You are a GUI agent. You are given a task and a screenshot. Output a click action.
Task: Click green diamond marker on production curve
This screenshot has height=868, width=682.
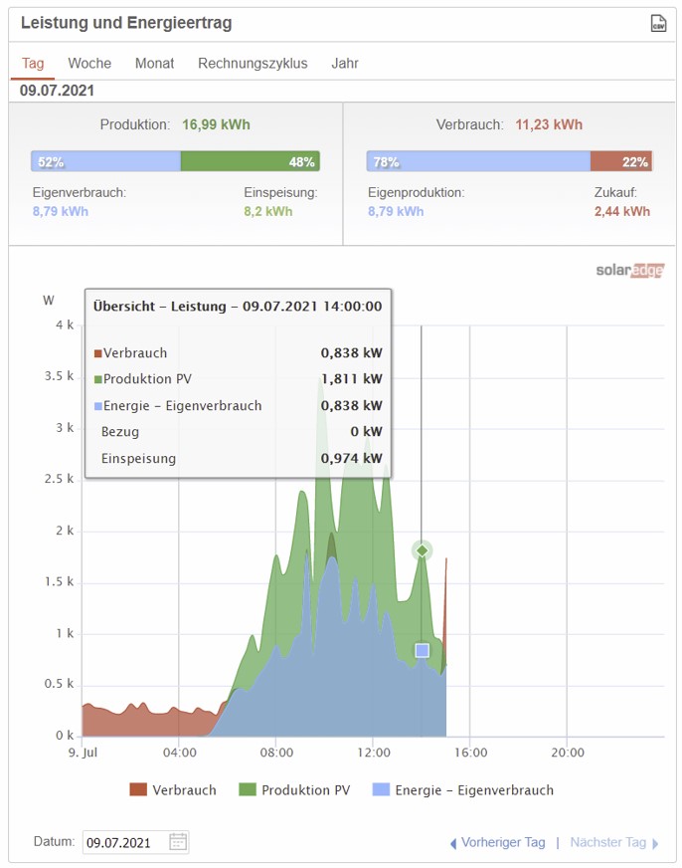pyautogui.click(x=422, y=550)
